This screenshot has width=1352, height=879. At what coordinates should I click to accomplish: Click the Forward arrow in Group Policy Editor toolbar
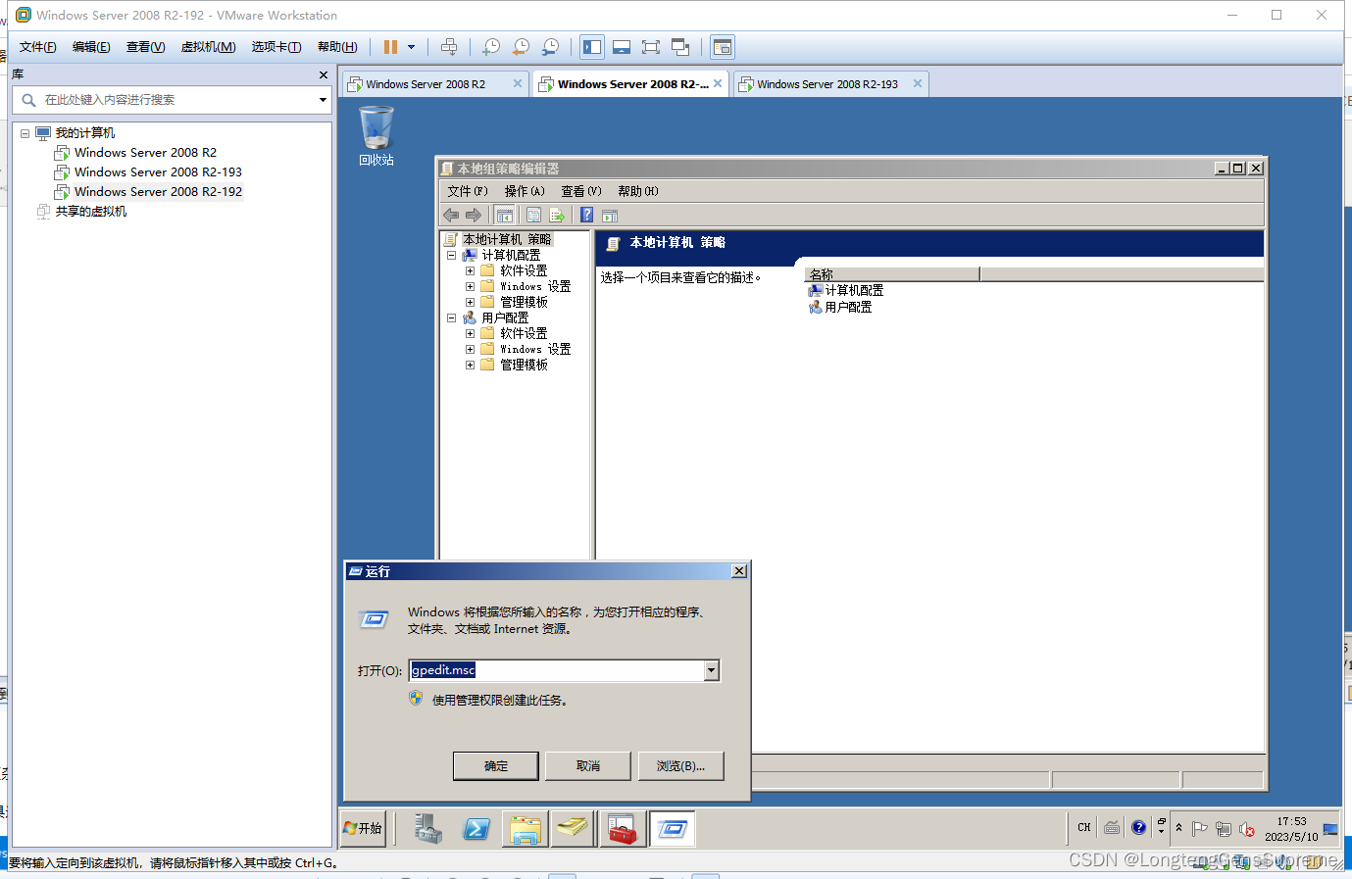(474, 216)
